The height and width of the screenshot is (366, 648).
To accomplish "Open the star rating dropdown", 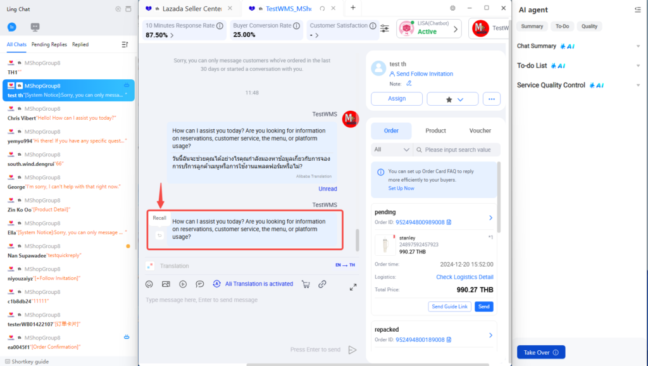I will (x=452, y=99).
